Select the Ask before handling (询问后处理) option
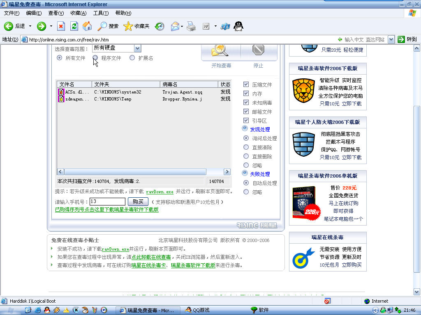Viewport: 421px width, 315px height. pos(246,138)
